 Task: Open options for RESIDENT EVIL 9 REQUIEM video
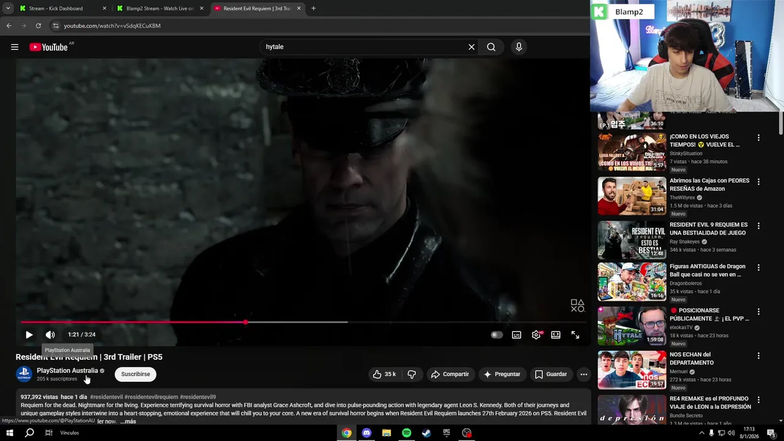pos(758,226)
